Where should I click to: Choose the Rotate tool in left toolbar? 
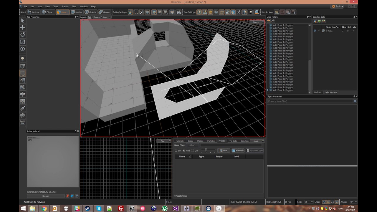(x=22, y=35)
